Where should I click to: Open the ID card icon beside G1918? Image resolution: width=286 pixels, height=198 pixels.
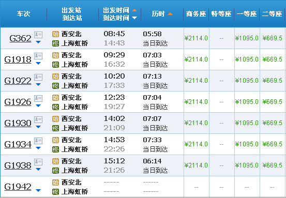tap(38, 56)
